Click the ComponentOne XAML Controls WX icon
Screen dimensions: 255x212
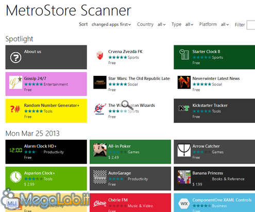[184, 204]
